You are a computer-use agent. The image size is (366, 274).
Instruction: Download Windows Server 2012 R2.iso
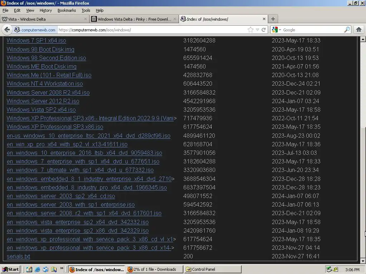click(x=43, y=101)
